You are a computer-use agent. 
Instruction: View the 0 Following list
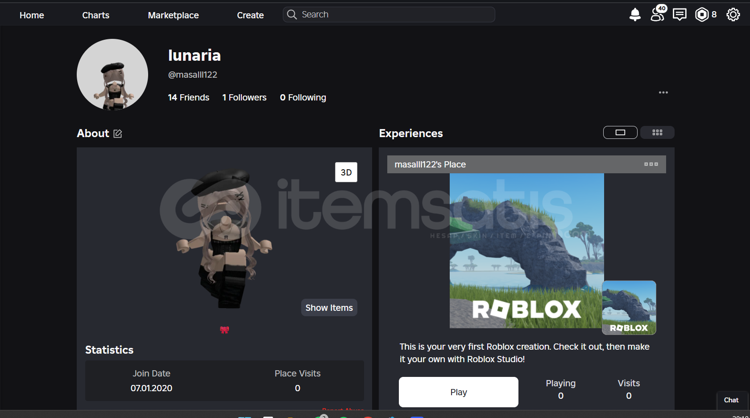pyautogui.click(x=303, y=97)
